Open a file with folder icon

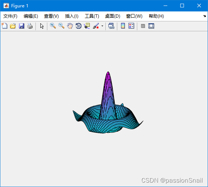13,26
